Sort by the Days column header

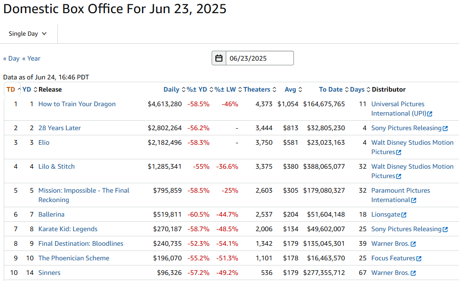(357, 90)
